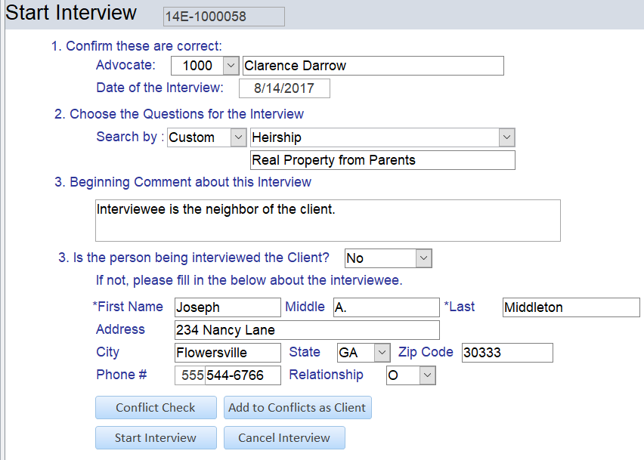
Task: Open the Advocate number dropdown
Action: click(x=231, y=66)
